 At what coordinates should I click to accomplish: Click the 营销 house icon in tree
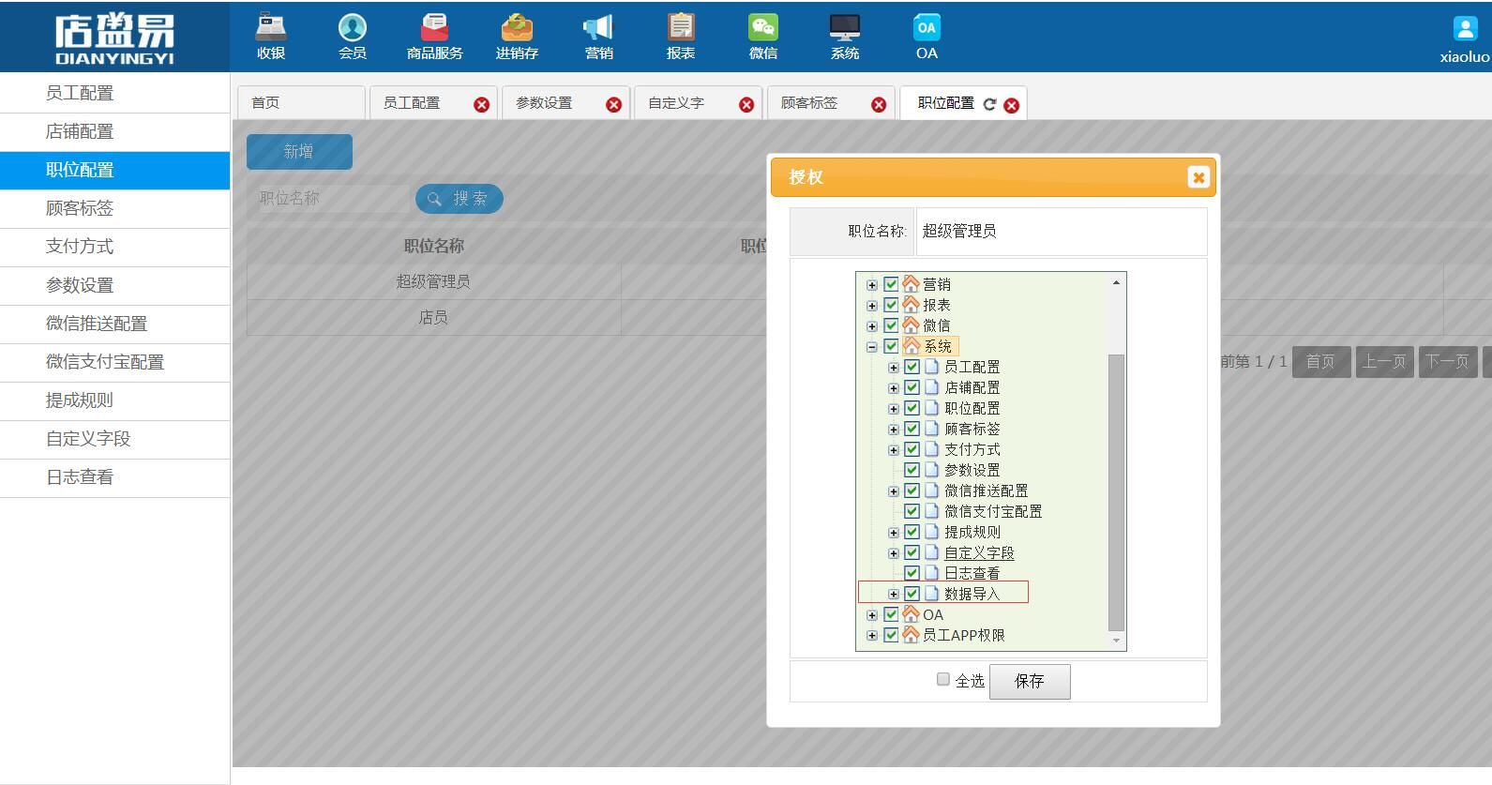(911, 283)
